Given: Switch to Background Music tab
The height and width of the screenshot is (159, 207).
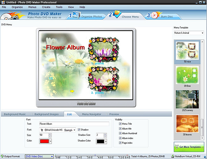Looking at the screenshot, I should pyautogui.click(x=15, y=114).
